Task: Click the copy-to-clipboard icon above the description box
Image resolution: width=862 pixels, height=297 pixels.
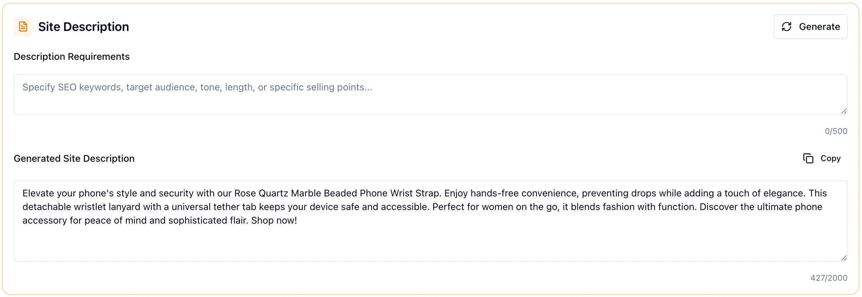Action: point(808,158)
